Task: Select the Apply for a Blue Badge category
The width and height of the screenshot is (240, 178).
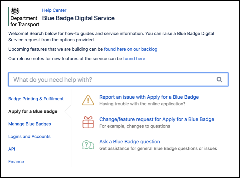Action: click(33, 111)
